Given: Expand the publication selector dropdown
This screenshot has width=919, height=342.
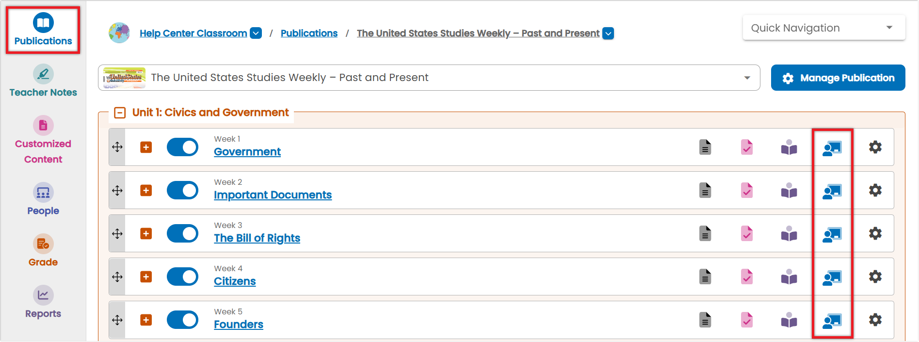Looking at the screenshot, I should [429, 78].
